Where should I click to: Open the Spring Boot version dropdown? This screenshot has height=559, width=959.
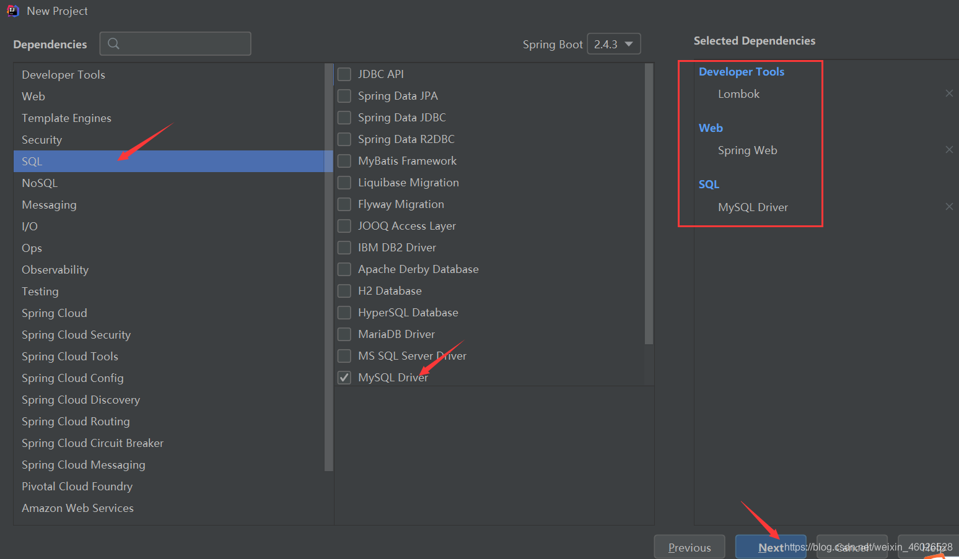[x=613, y=44]
